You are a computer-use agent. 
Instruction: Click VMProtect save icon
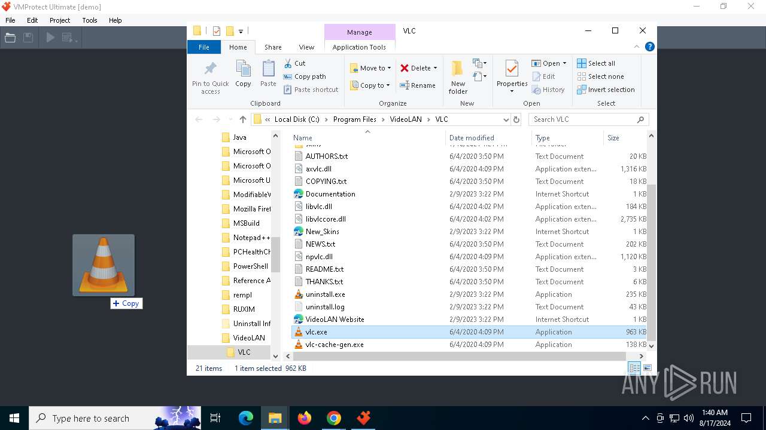28,38
